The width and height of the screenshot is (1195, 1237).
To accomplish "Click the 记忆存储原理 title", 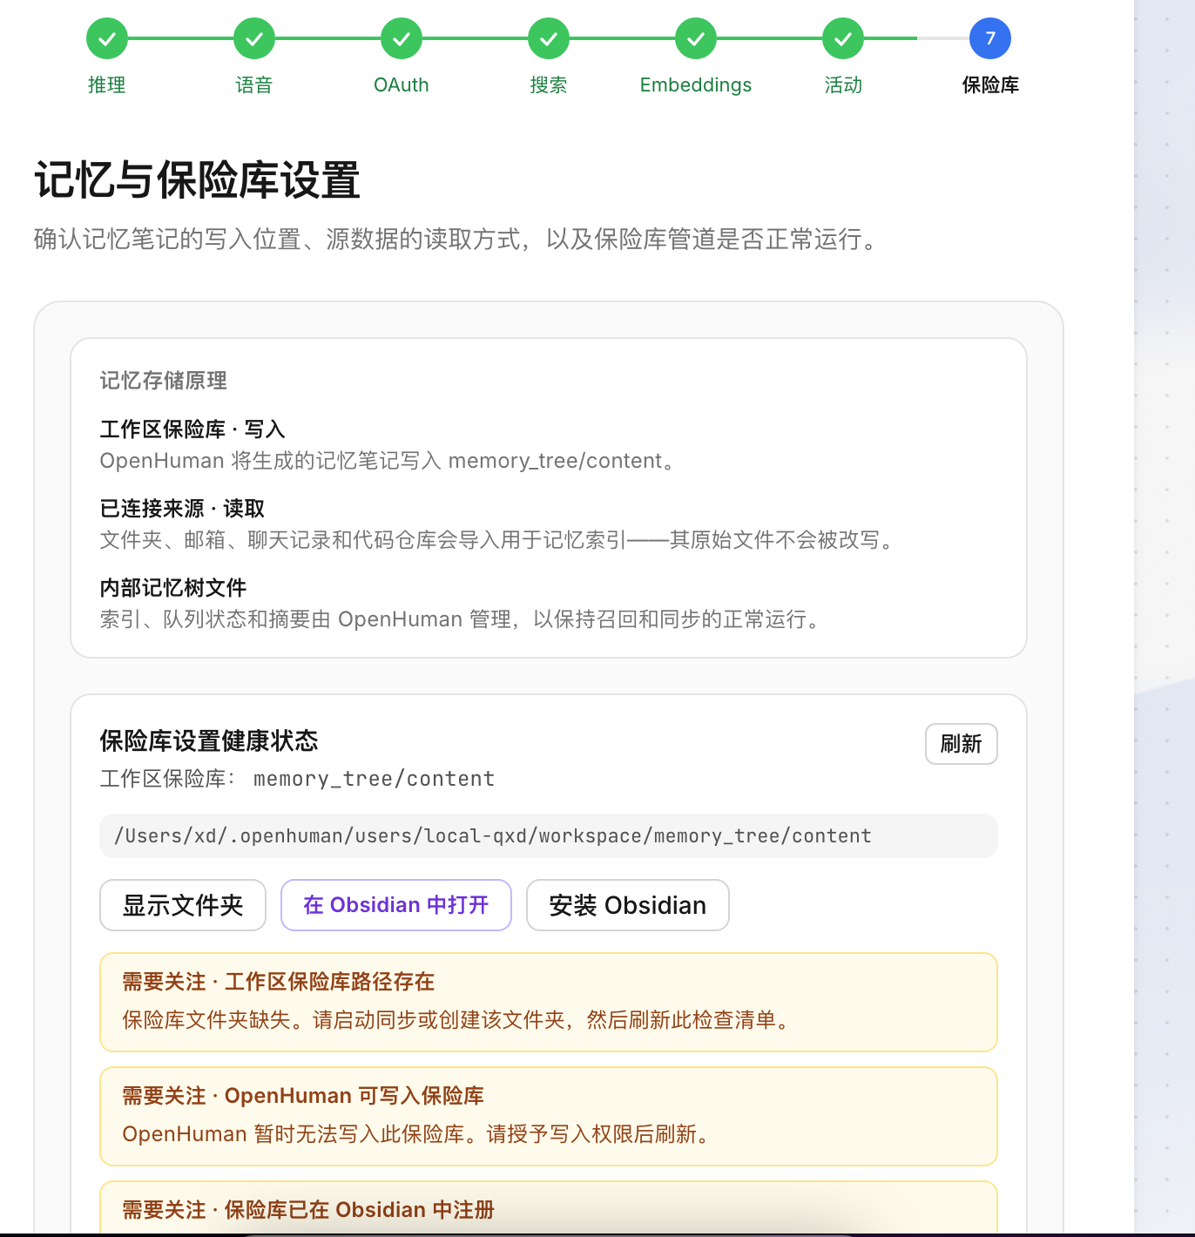I will pyautogui.click(x=164, y=381).
